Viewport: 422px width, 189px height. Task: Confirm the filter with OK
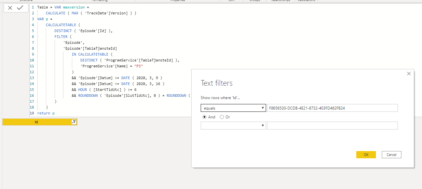[366, 155]
